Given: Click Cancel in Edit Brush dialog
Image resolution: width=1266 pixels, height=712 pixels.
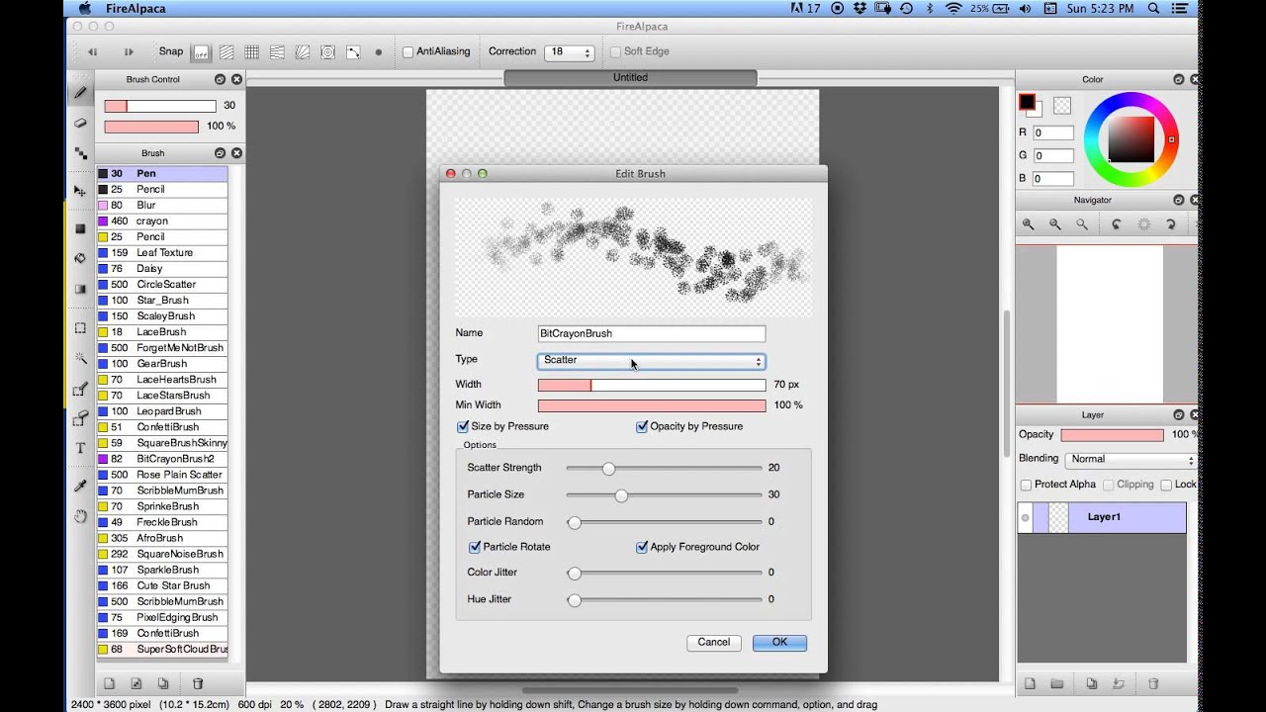Looking at the screenshot, I should pos(714,643).
